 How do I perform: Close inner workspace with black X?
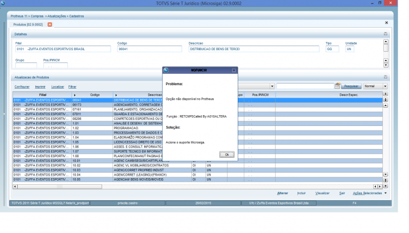(387, 23)
